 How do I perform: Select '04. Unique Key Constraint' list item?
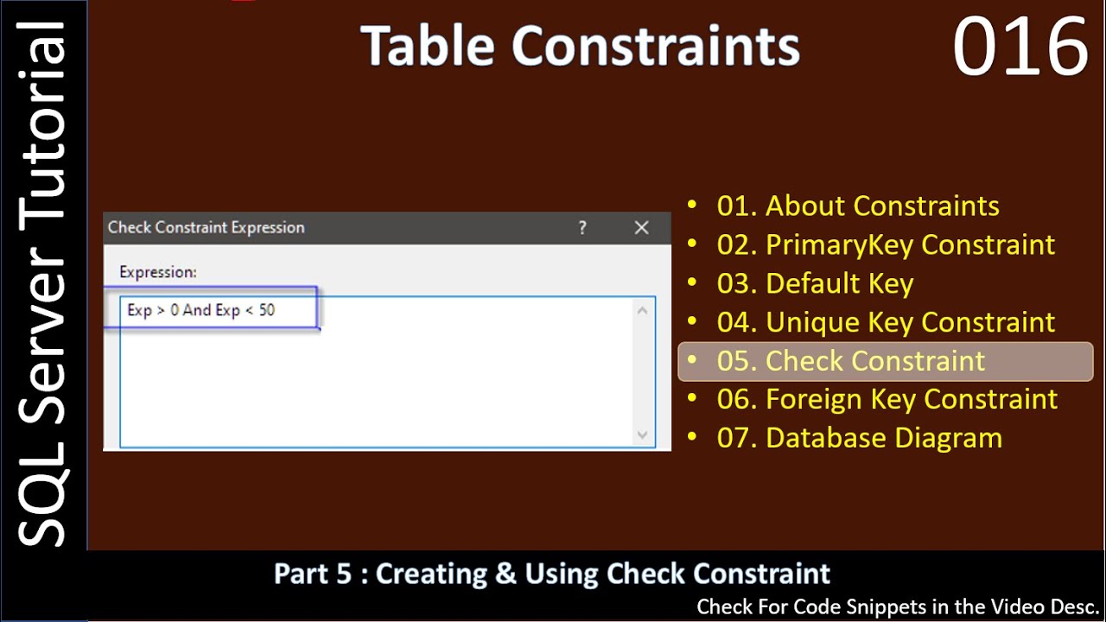[886, 322]
